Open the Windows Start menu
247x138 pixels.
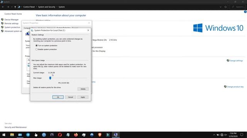pos(4,135)
